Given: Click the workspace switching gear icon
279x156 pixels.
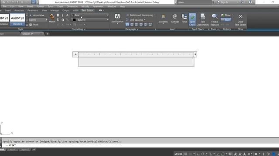Looking at the screenshot, I should [x=256, y=154].
